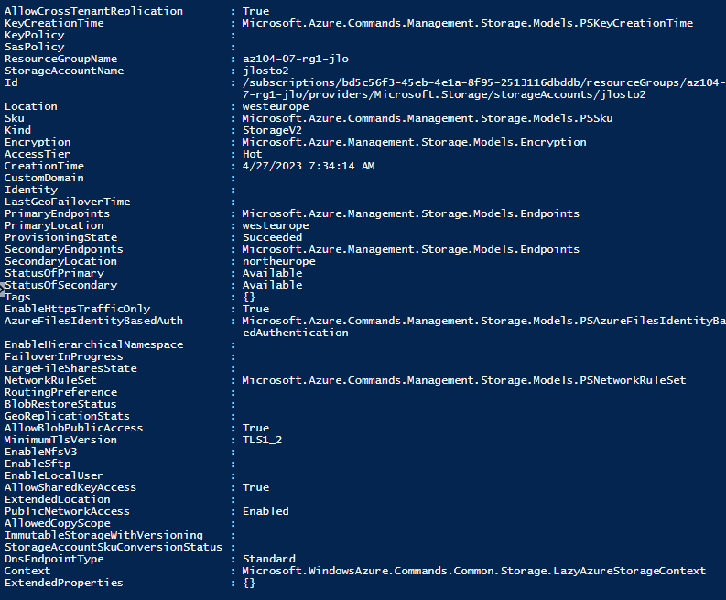Image resolution: width=726 pixels, height=600 pixels.
Task: Click the MinimumTlsVersion value TLS1_2
Action: (x=262, y=440)
